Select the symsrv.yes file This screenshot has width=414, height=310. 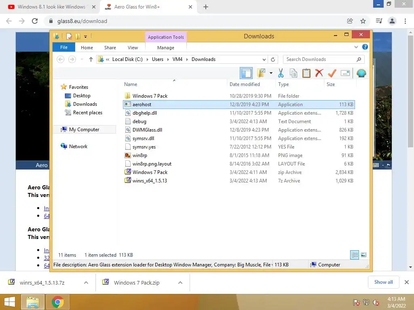tap(239, 147)
